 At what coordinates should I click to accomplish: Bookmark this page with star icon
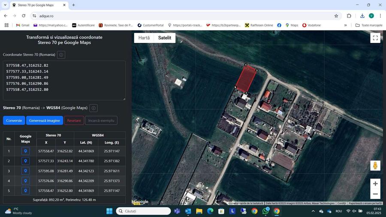[336, 16]
